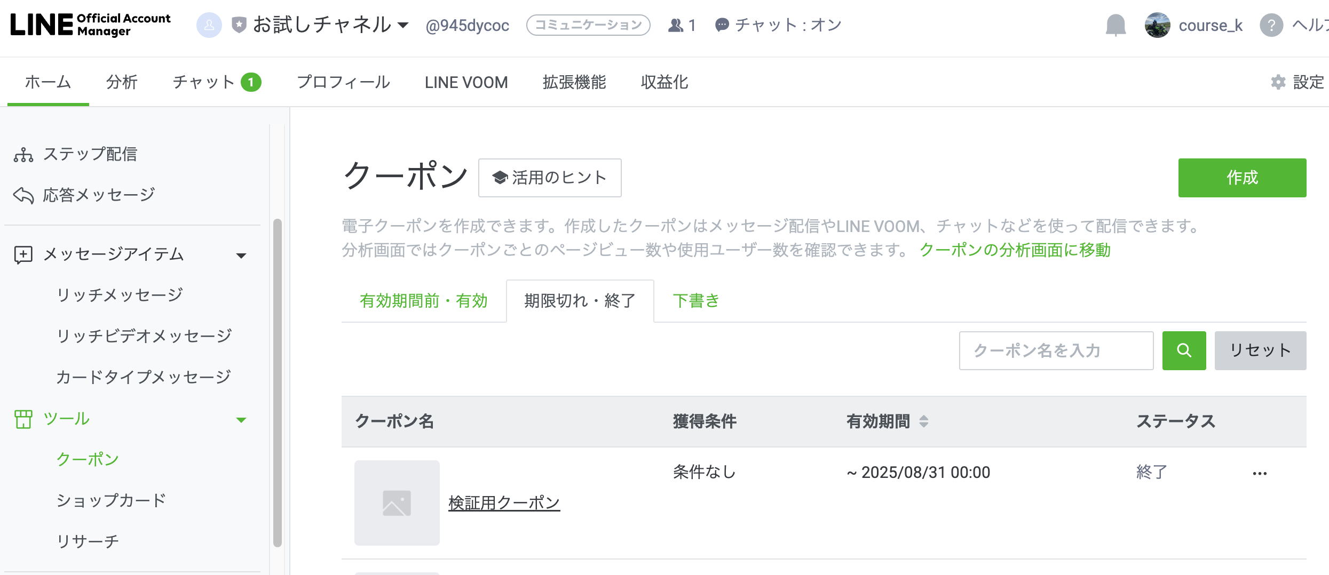This screenshot has height=575, width=1329.
Task: Open the notifications bell
Action: pyautogui.click(x=1116, y=25)
